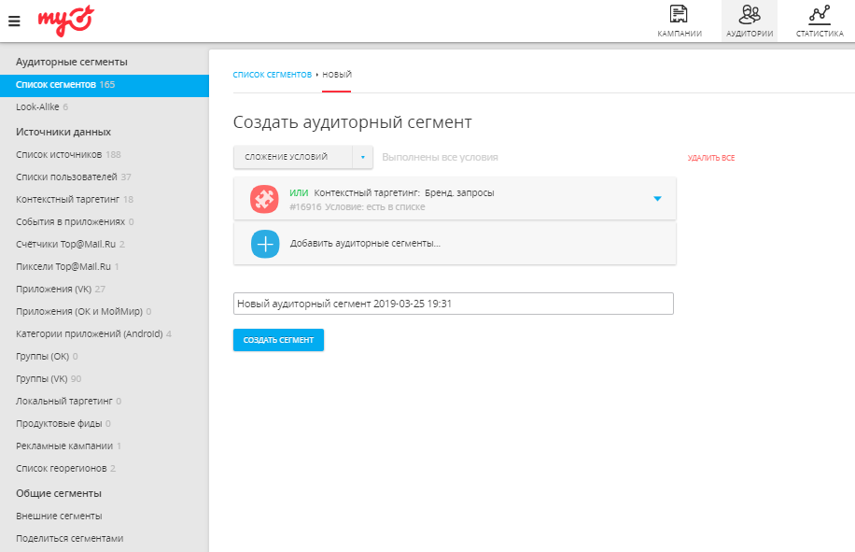Screen dimensions: 855x552
Task: Go back to Список сегментов breadcrumb
Action: click(x=272, y=74)
